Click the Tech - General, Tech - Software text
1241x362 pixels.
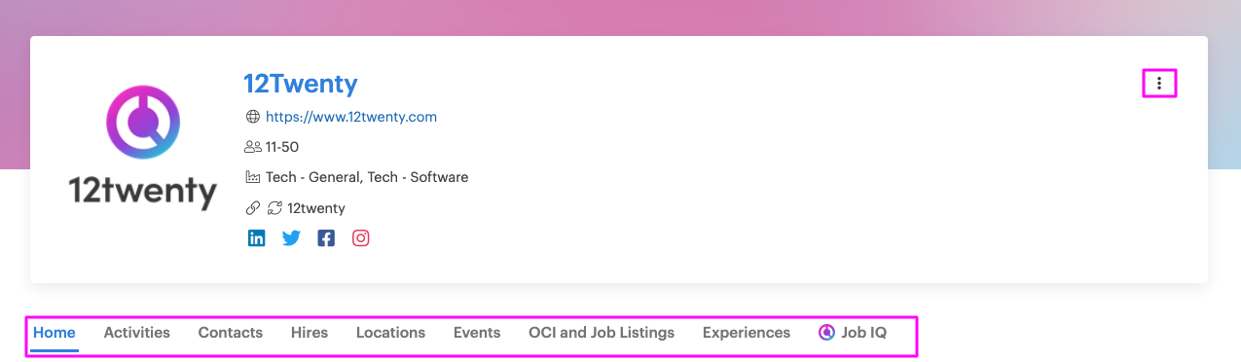click(x=367, y=177)
